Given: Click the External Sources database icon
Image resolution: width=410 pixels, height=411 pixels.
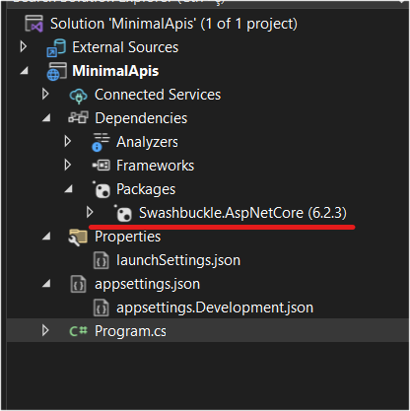Looking at the screenshot, I should 56,47.
